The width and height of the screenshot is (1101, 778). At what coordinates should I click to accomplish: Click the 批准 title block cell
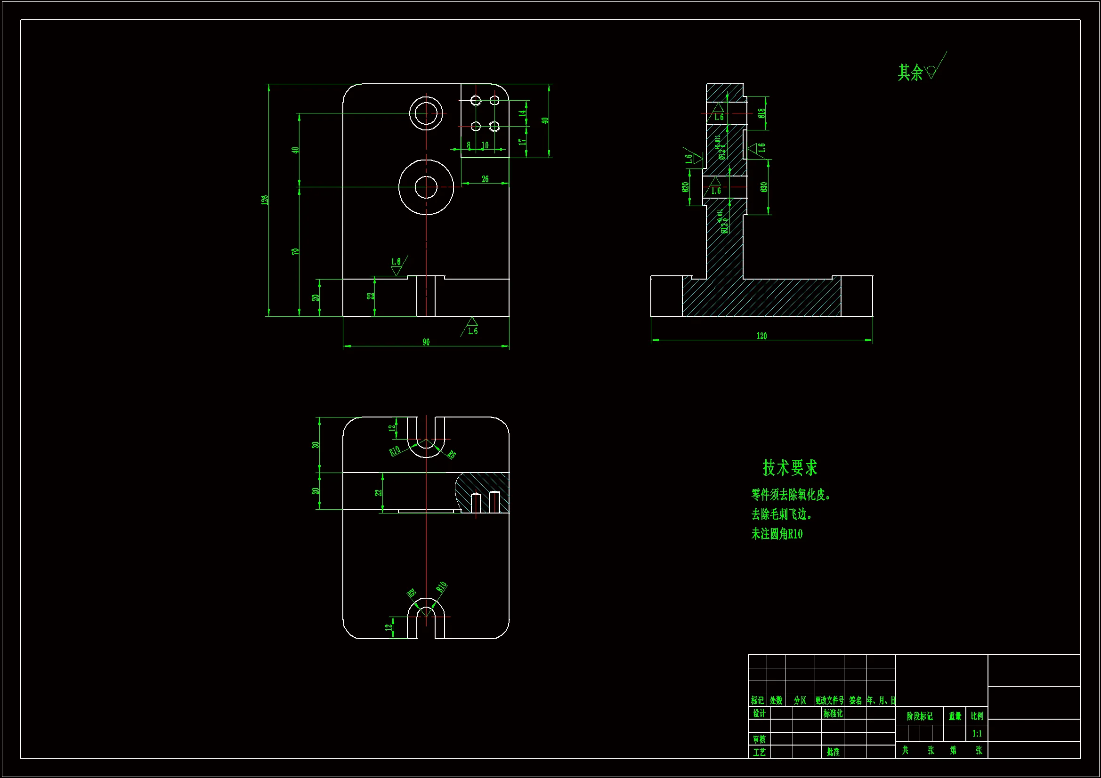833,752
